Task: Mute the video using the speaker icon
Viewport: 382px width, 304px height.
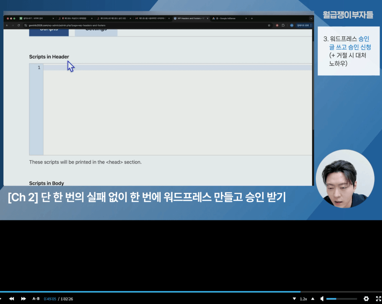Action: [321, 299]
